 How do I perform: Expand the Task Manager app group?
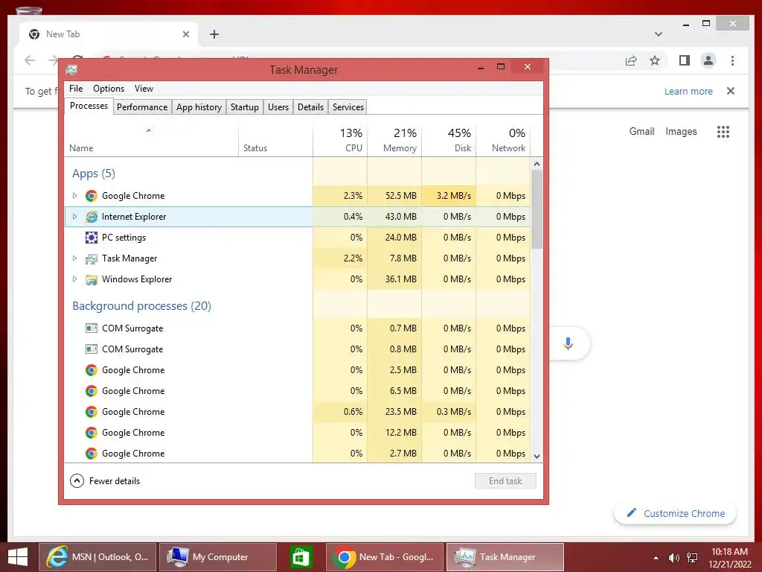(74, 258)
